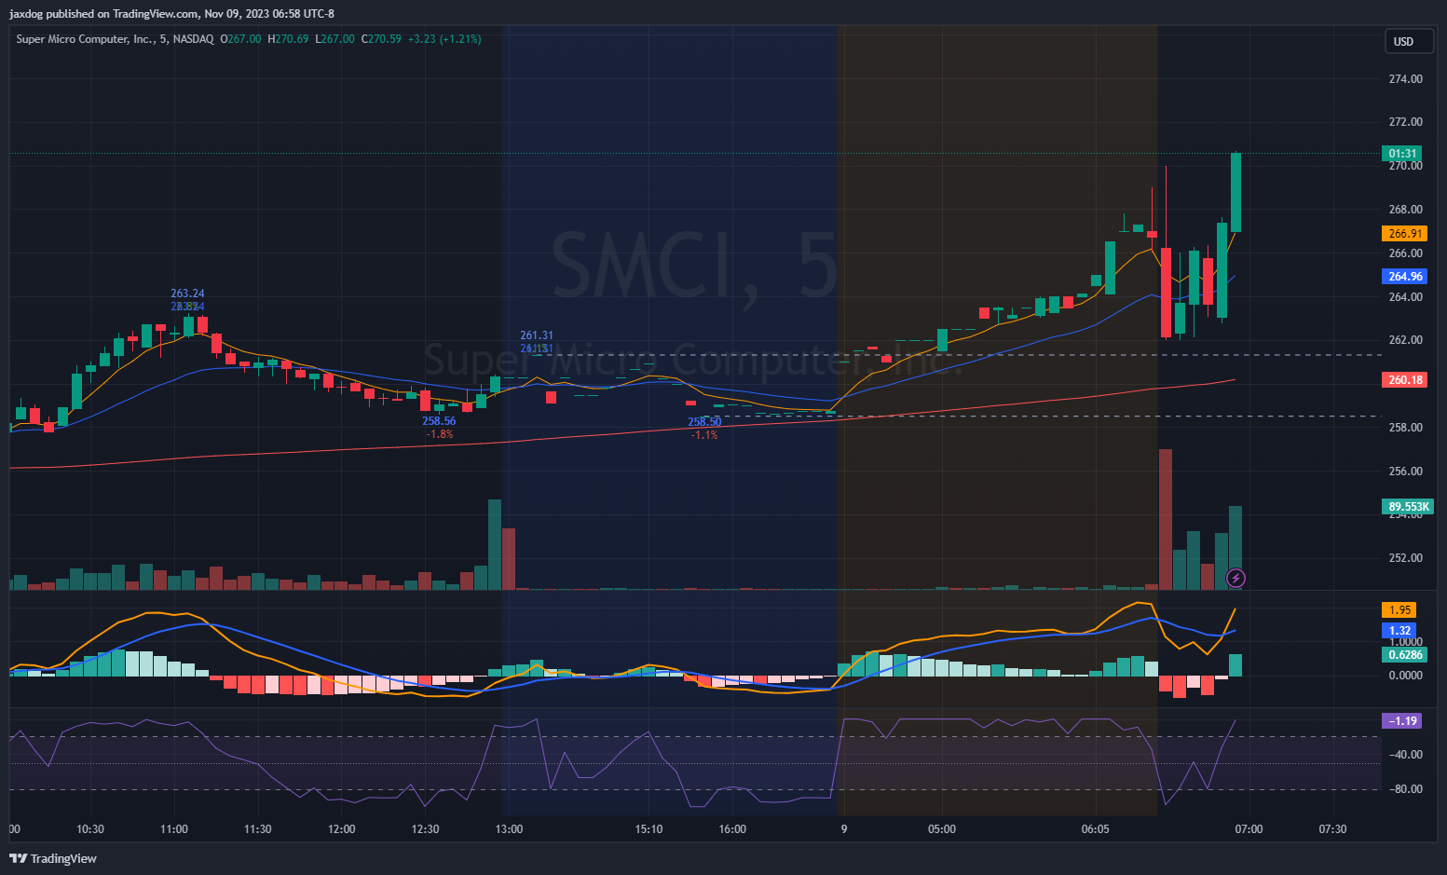
Task: Click the −1.8% annotation under 258.56
Action: tap(439, 434)
